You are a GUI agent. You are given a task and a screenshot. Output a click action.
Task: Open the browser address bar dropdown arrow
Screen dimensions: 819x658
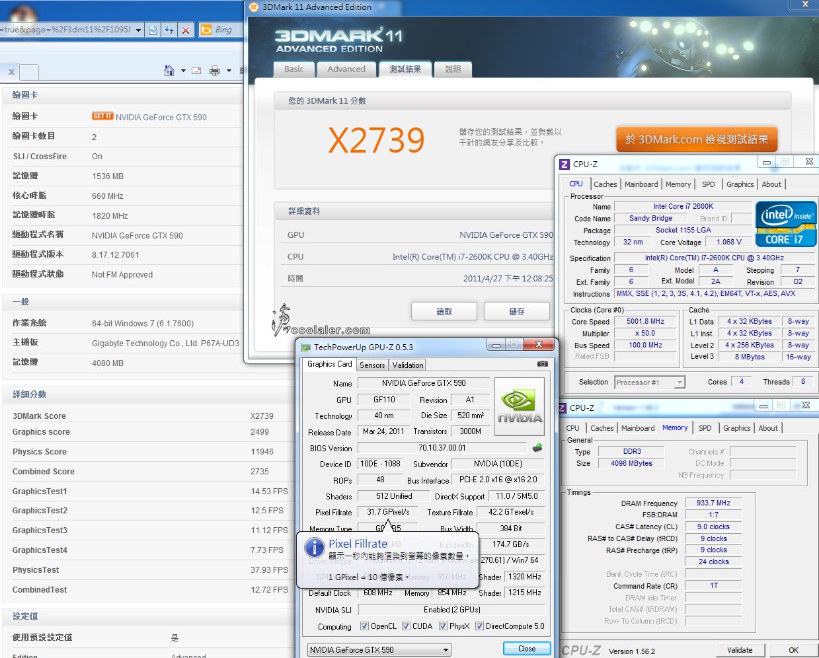pyautogui.click(x=138, y=30)
